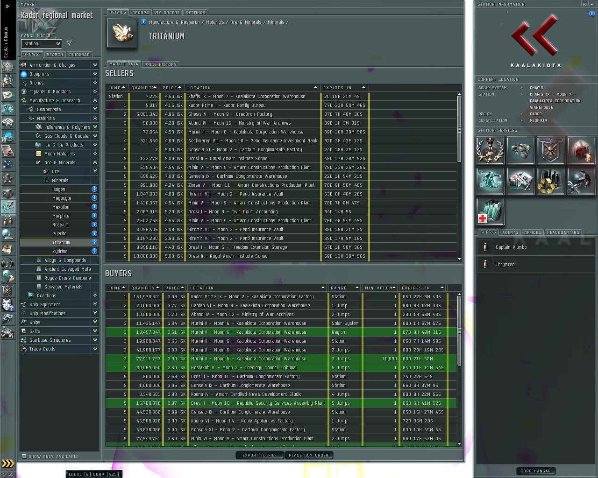
Task: Open the Range Filter Station dropdown
Action: (x=42, y=43)
